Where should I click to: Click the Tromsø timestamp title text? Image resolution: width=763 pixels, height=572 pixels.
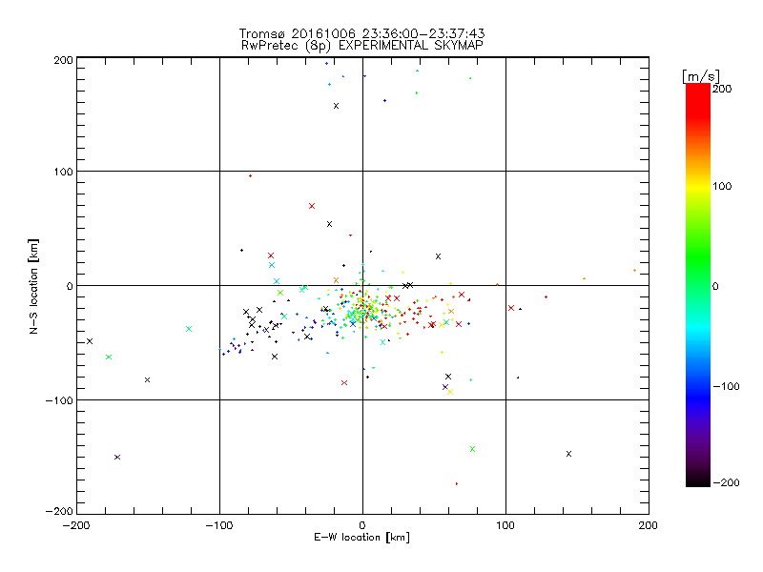(x=361, y=32)
